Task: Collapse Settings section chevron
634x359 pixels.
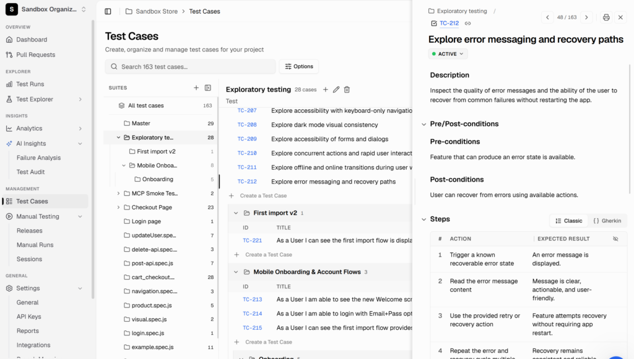Action: [x=80, y=288]
